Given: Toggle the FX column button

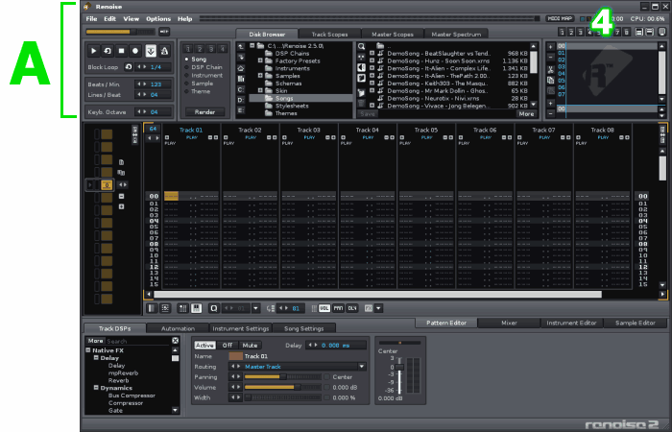Looking at the screenshot, I should pyautogui.click(x=368, y=308).
